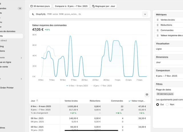Select the Oui radio button
Viewport: 183px width, 132px height.
pyautogui.click(x=157, y=104)
